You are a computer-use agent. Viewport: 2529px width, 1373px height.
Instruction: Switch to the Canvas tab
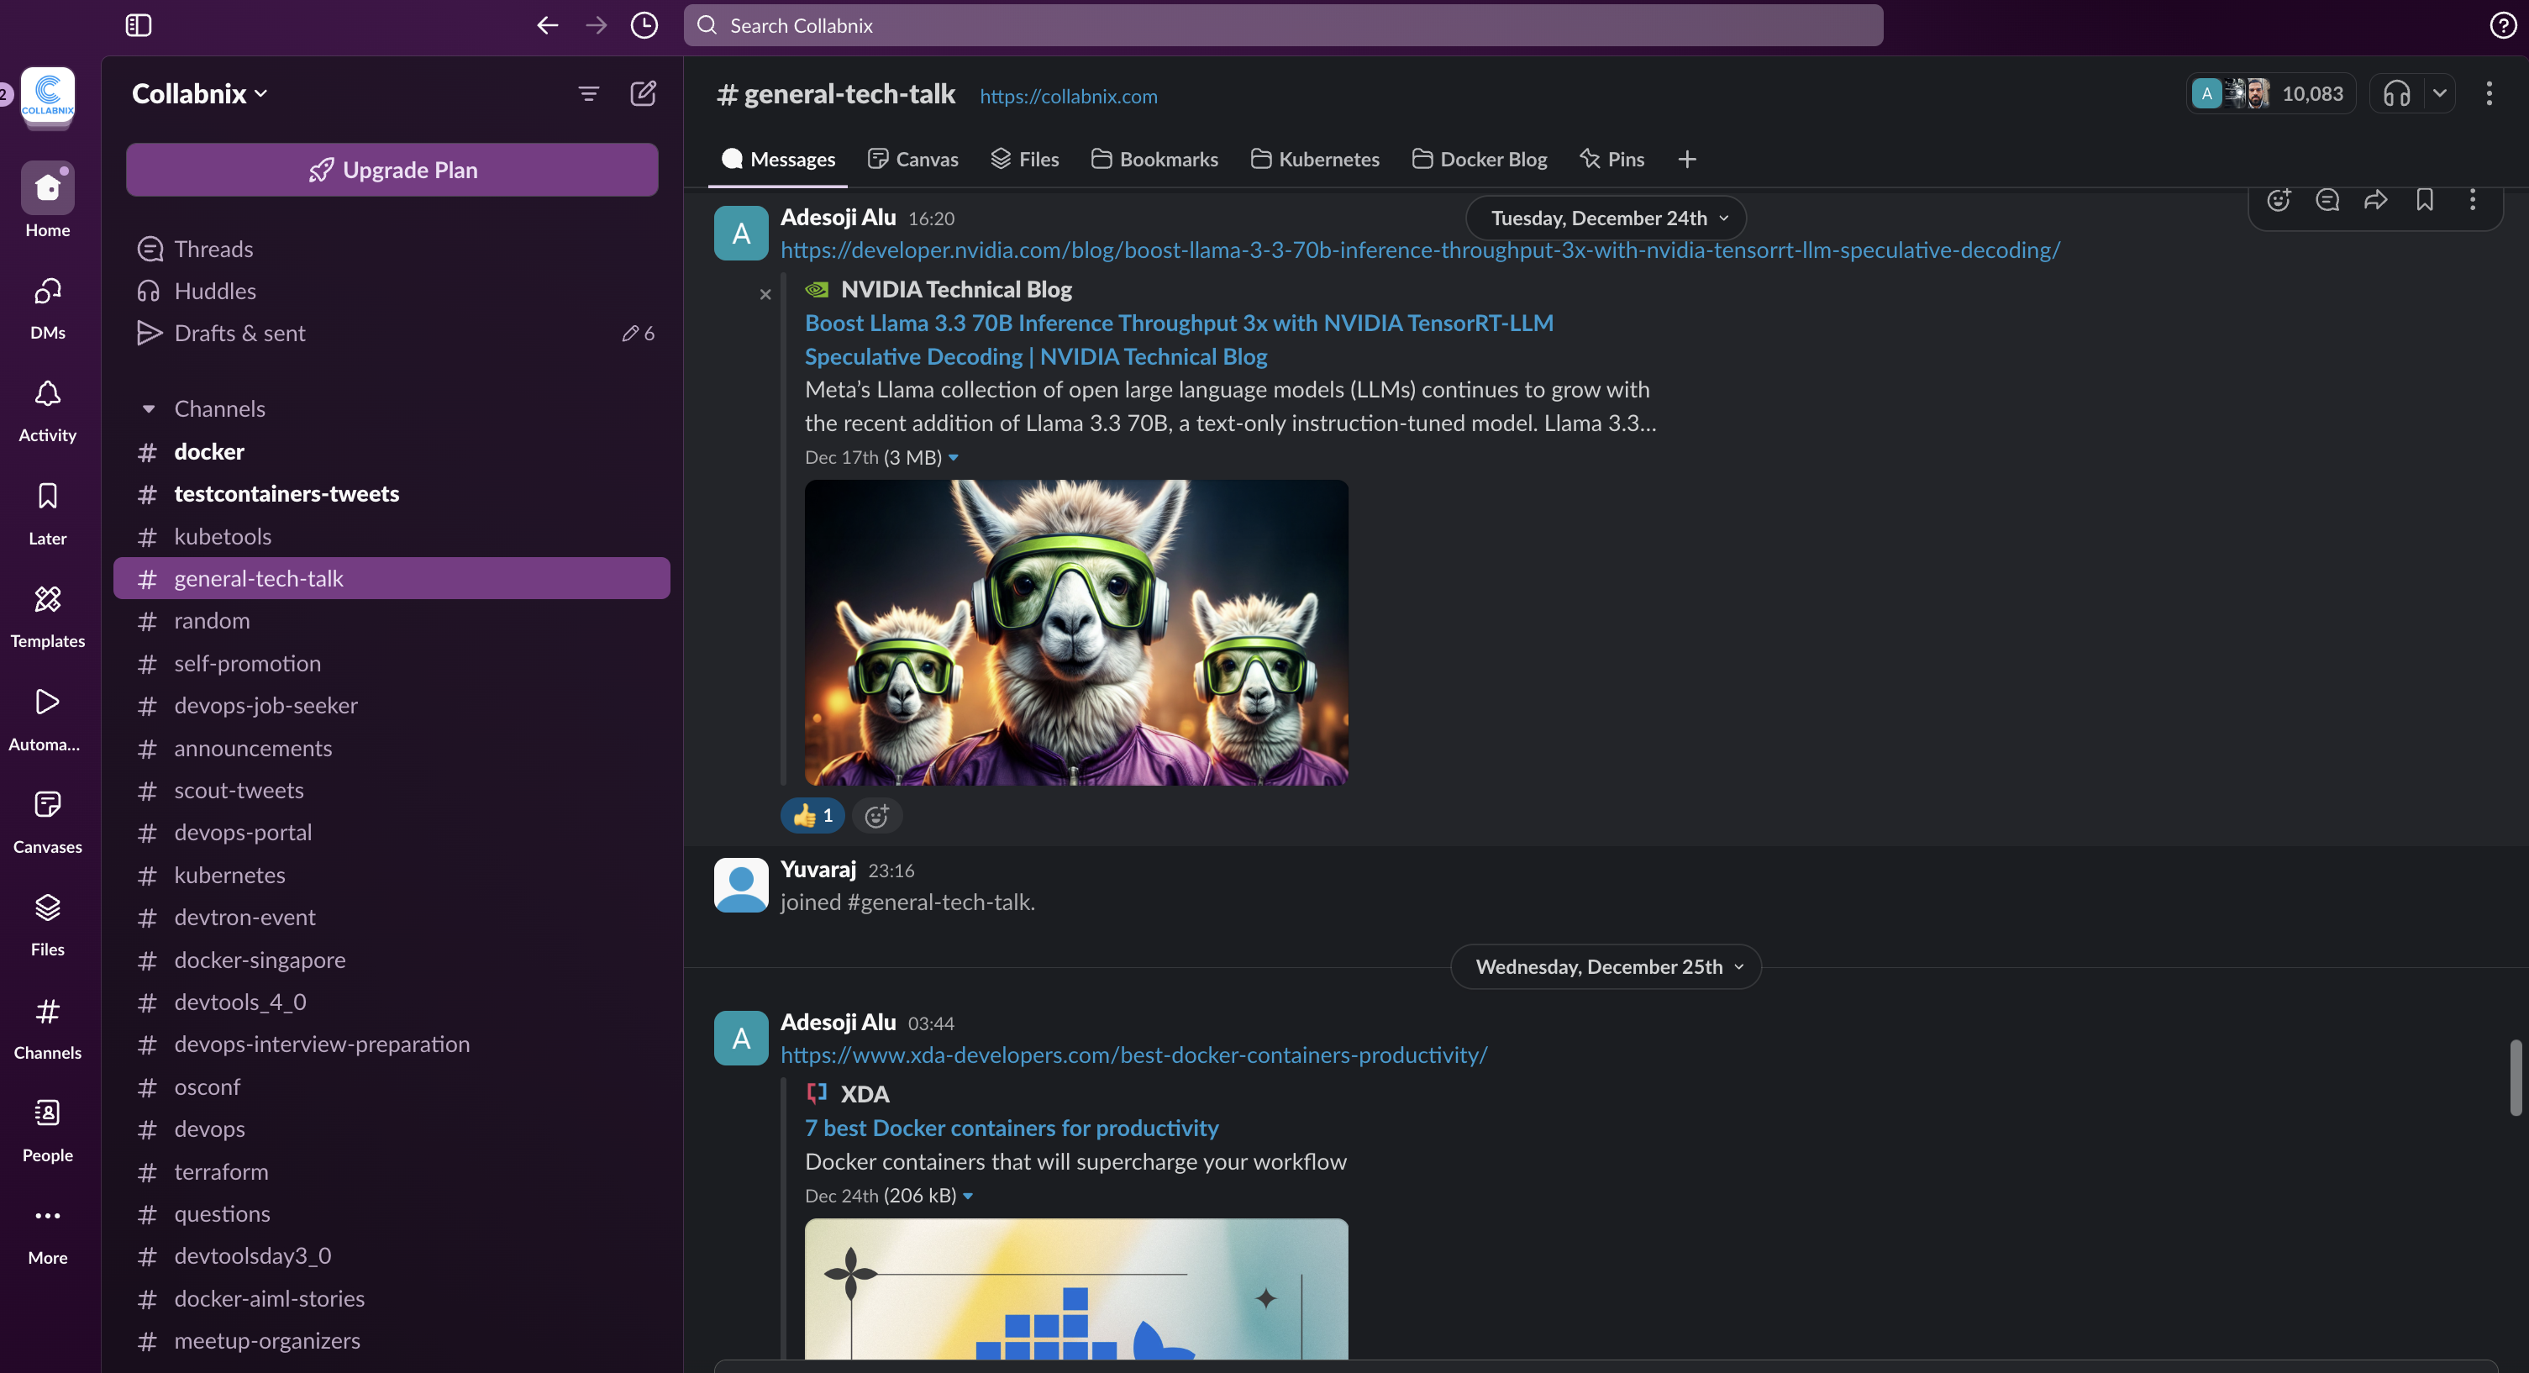(x=913, y=159)
